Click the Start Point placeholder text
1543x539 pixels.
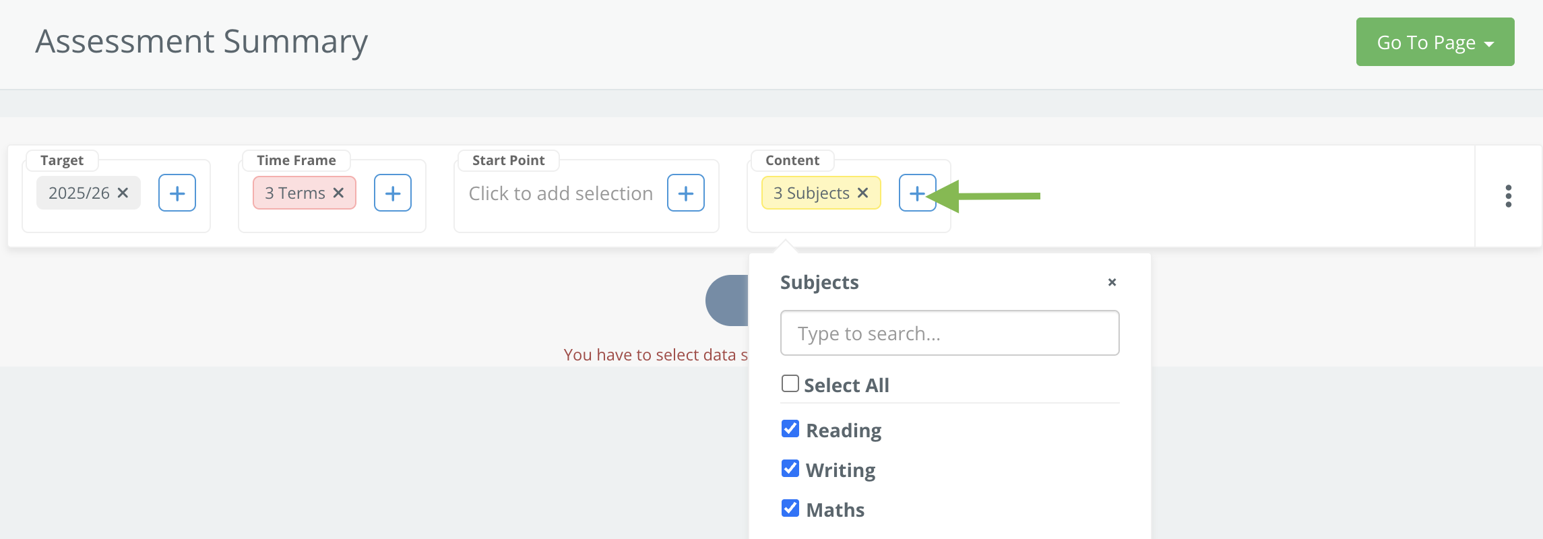pos(561,193)
